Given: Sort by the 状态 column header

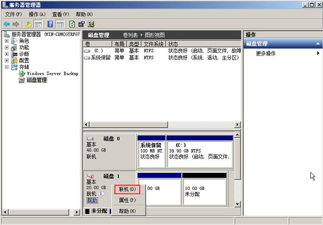Looking at the screenshot, I should pos(204,44).
